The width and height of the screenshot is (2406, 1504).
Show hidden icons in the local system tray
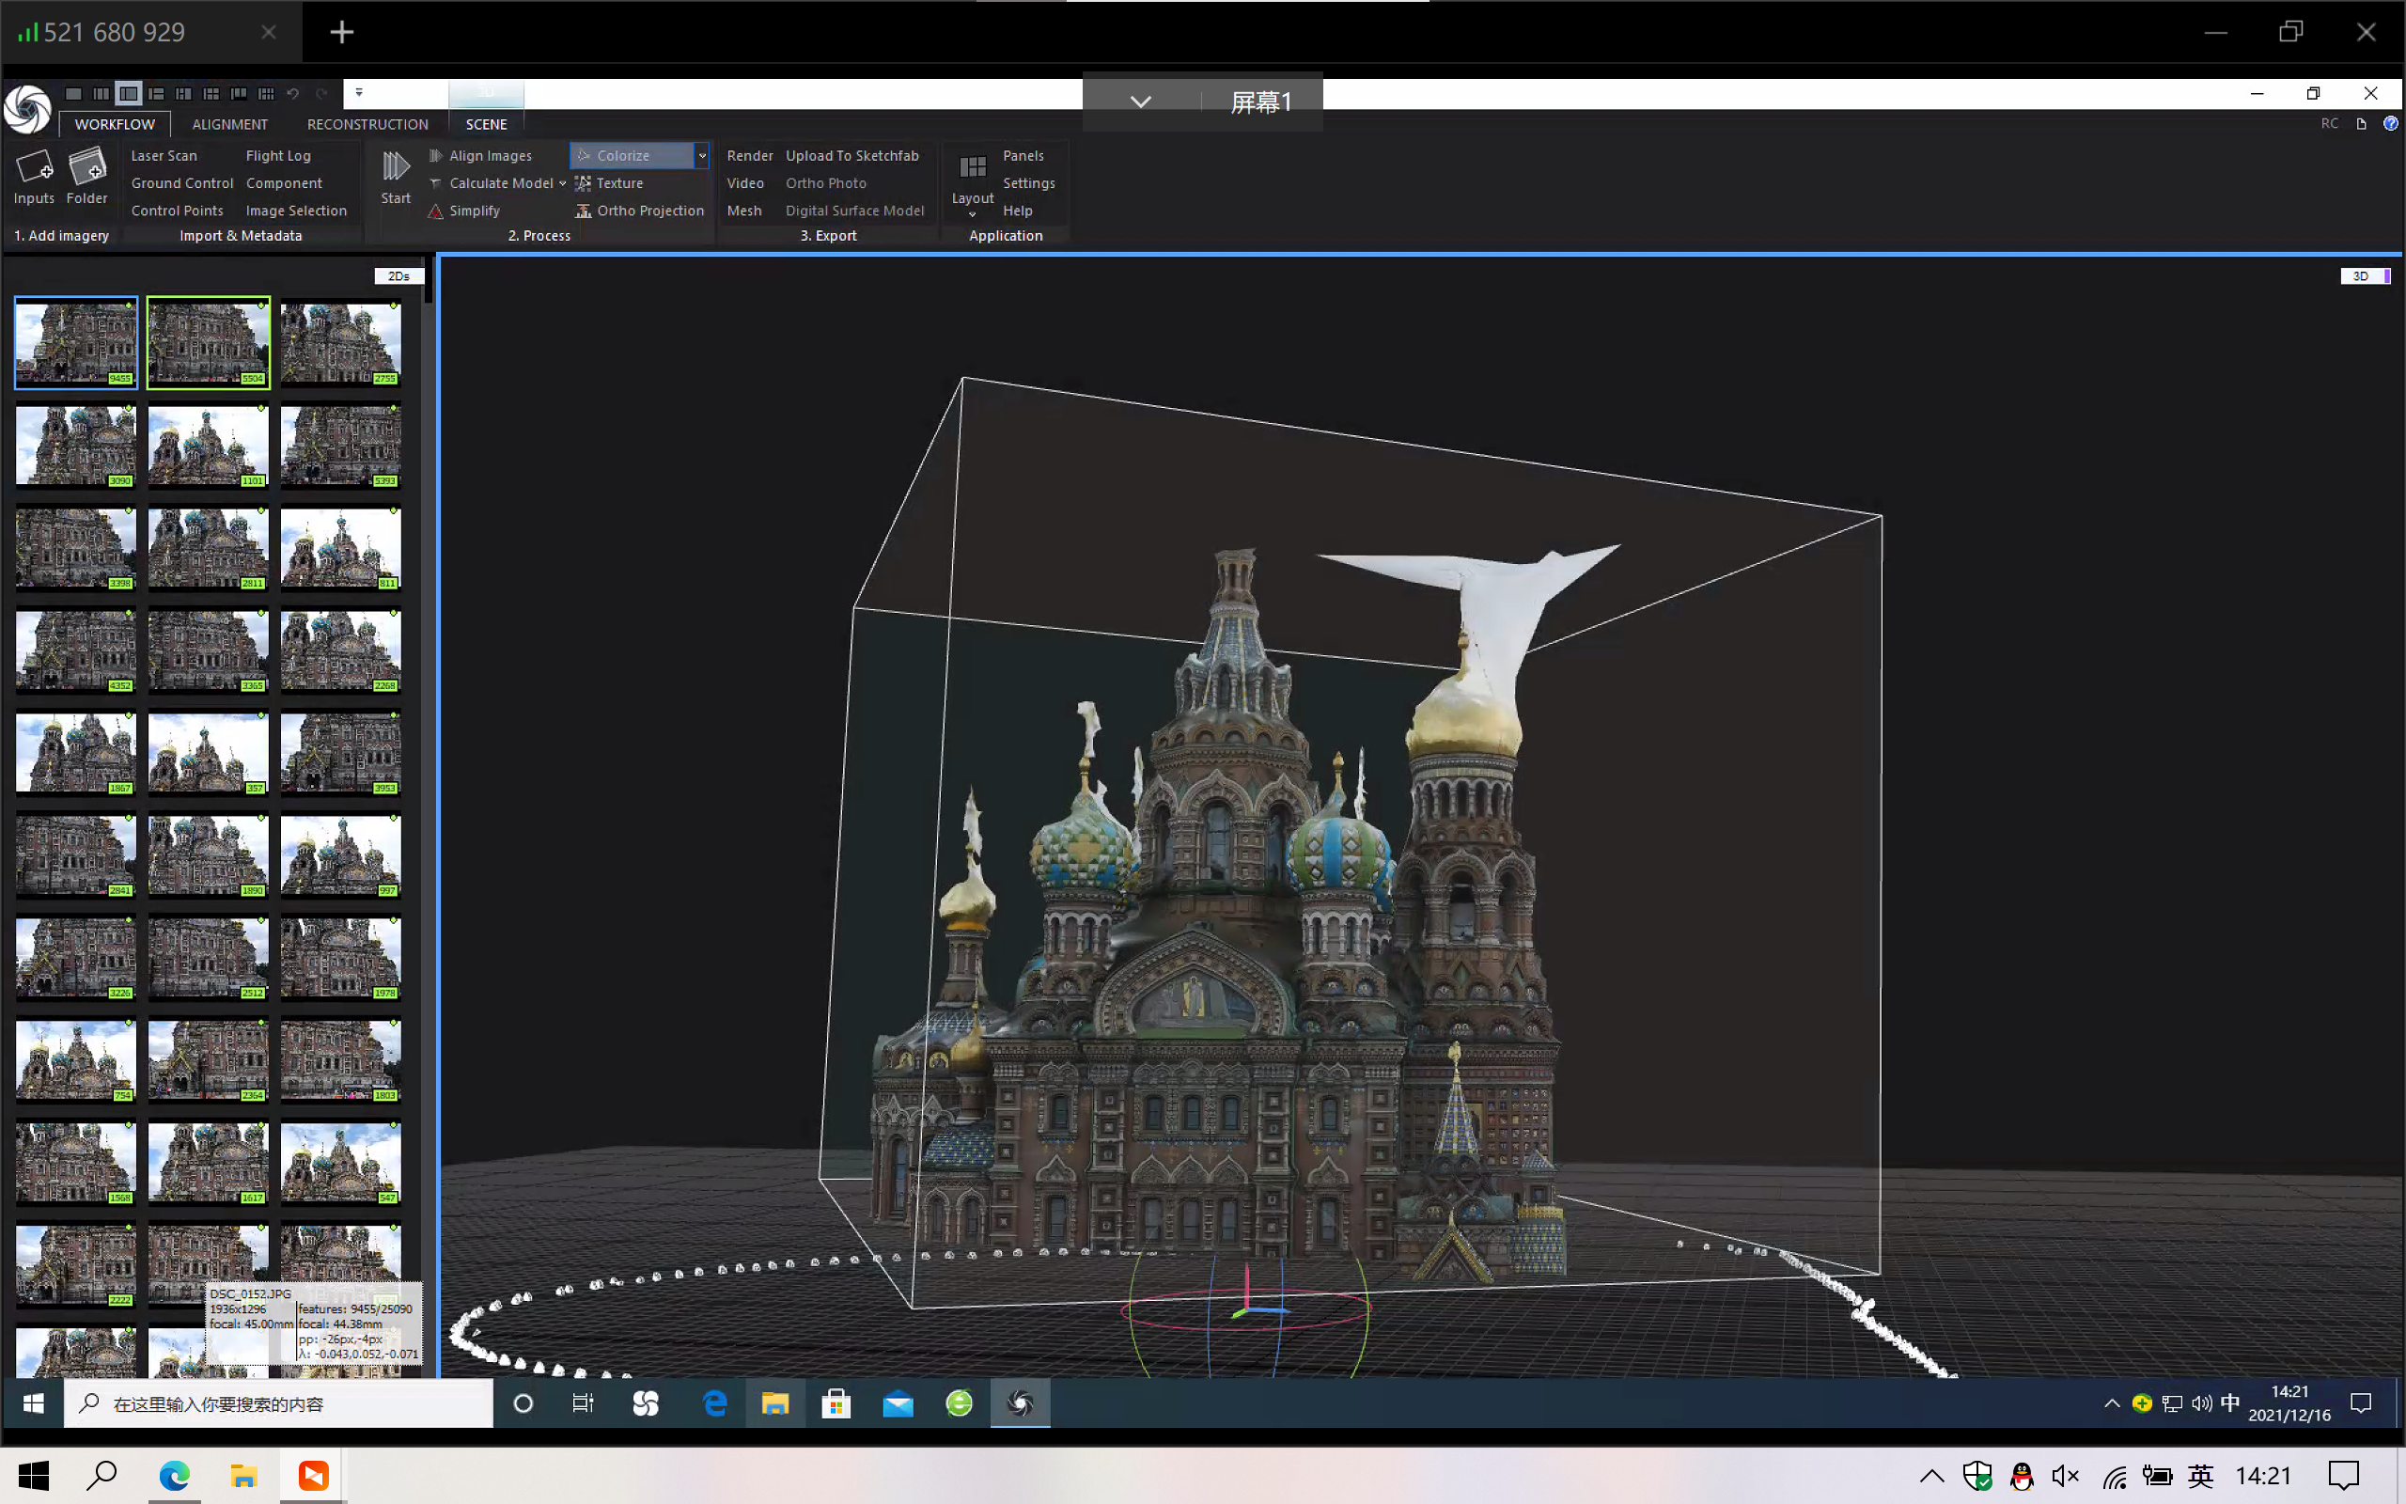pos(1931,1476)
